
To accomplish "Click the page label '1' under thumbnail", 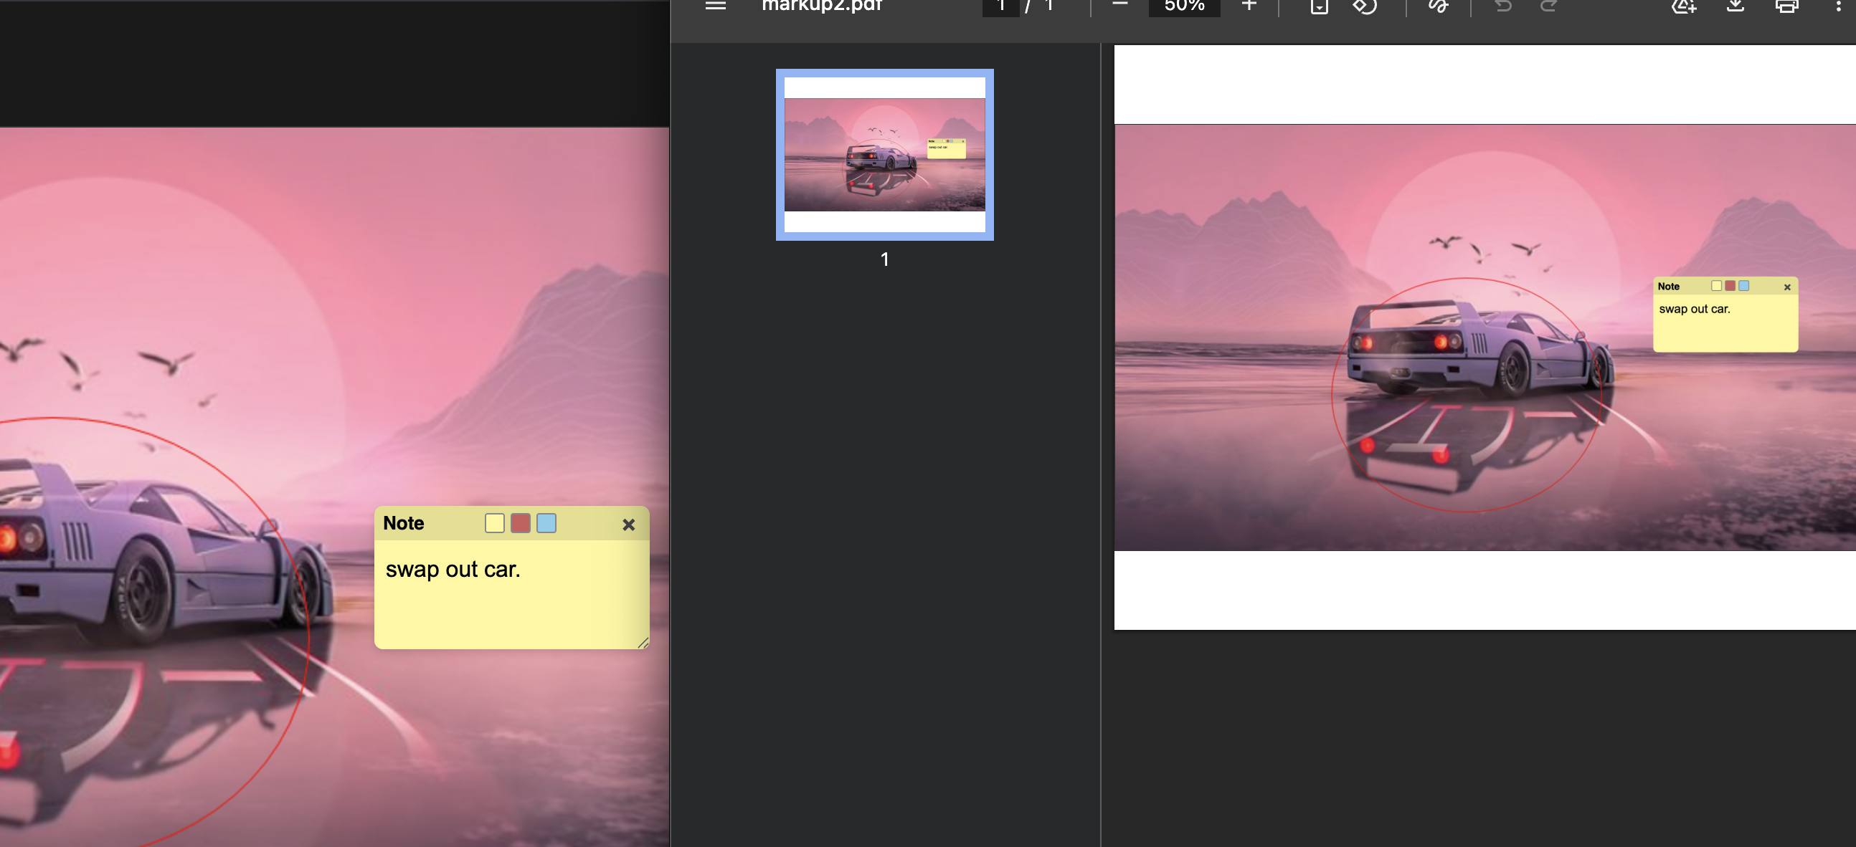I will 885,259.
